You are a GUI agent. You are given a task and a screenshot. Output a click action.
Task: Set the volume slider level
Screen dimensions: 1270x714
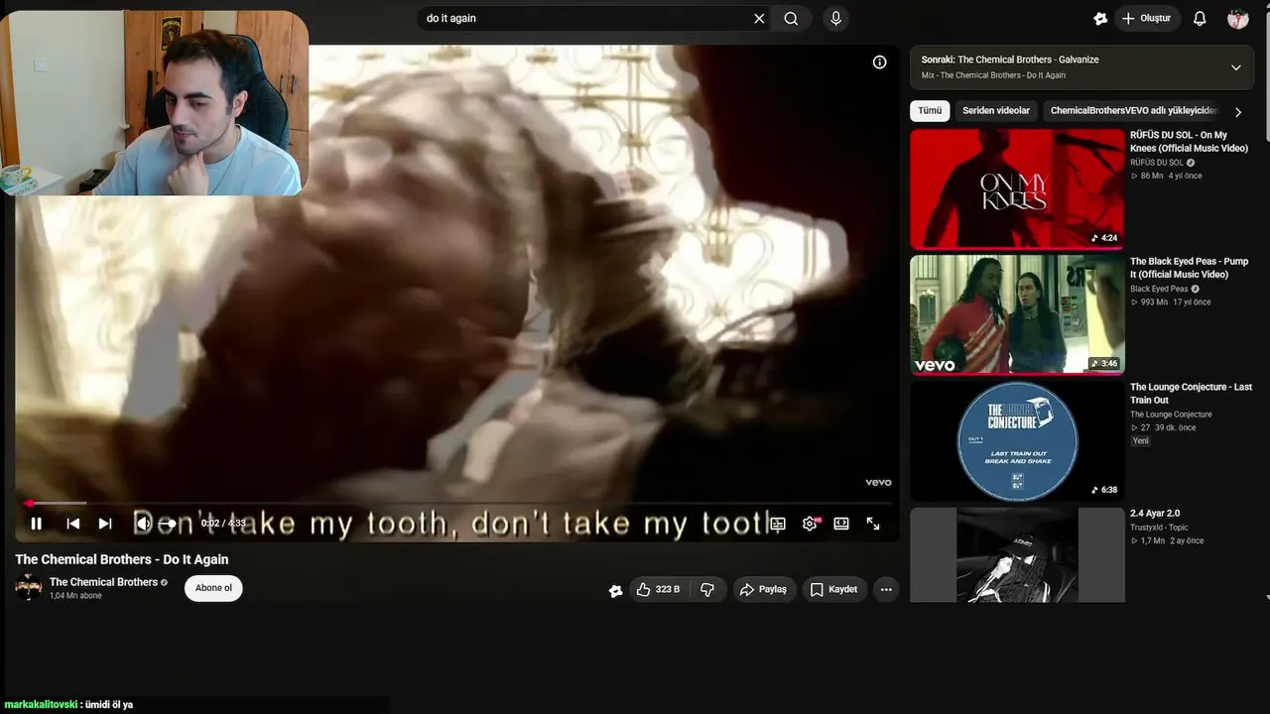[x=169, y=524]
